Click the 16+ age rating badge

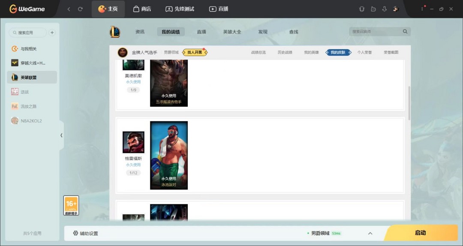(71, 206)
